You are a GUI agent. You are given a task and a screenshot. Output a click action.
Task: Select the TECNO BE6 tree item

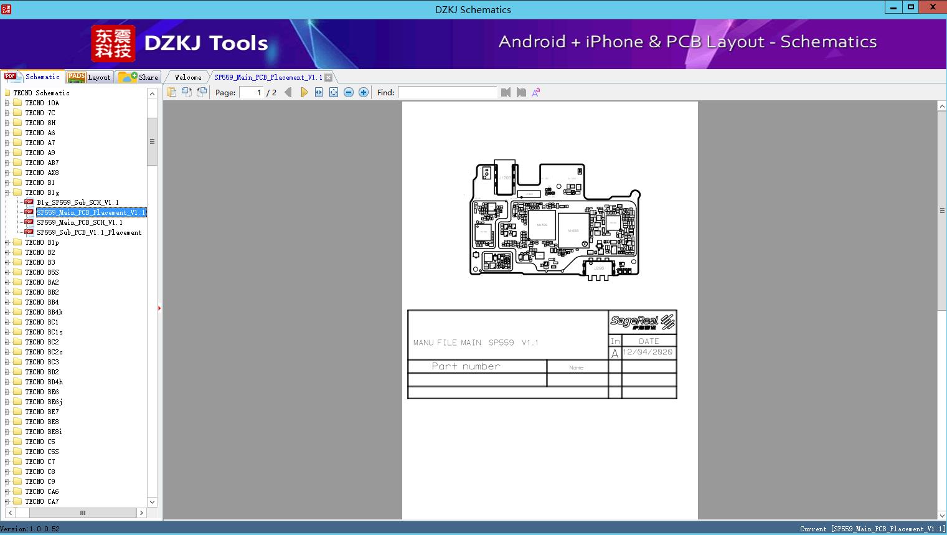(x=42, y=392)
